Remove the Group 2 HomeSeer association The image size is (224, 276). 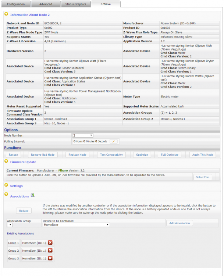(50, 251)
